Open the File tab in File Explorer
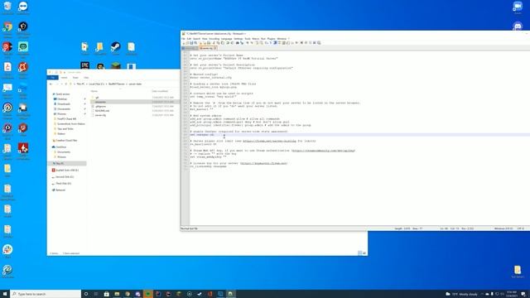The width and height of the screenshot is (530, 298). [x=53, y=78]
